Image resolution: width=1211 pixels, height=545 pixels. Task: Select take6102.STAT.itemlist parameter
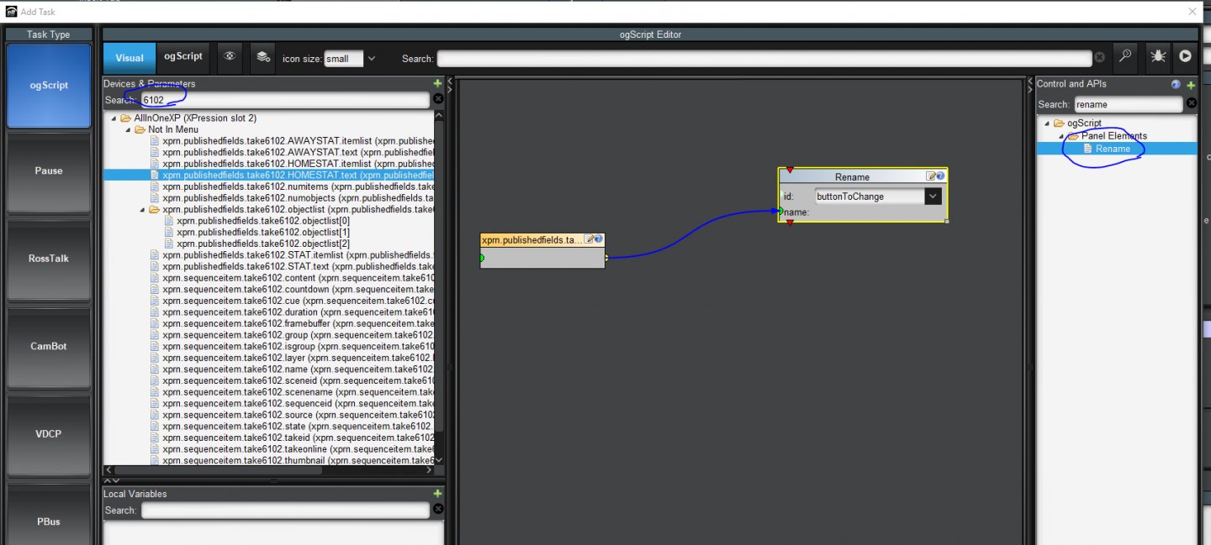(292, 255)
